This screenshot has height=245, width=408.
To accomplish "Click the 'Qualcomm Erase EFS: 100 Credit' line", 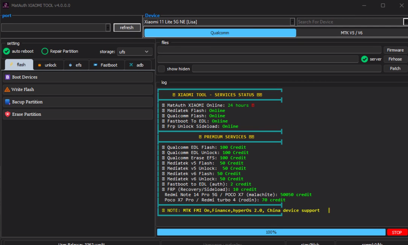I will tap(204, 158).
